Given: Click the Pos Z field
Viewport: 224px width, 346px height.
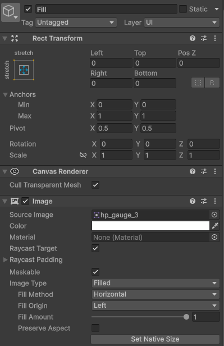Looking at the screenshot, I should pyautogui.click(x=199, y=63).
